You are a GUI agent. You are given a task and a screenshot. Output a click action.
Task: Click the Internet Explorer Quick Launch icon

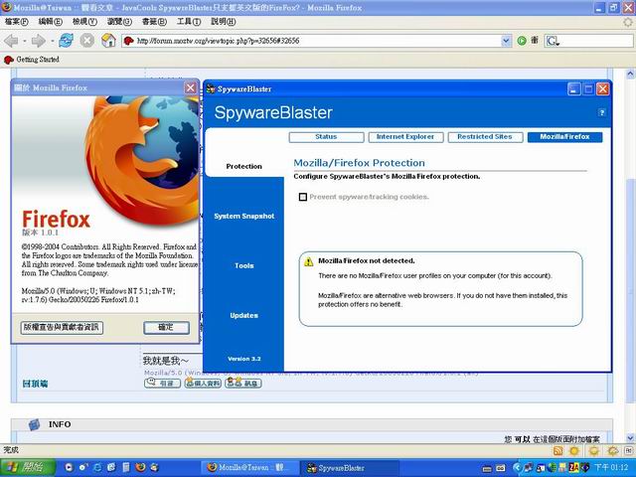(97, 467)
